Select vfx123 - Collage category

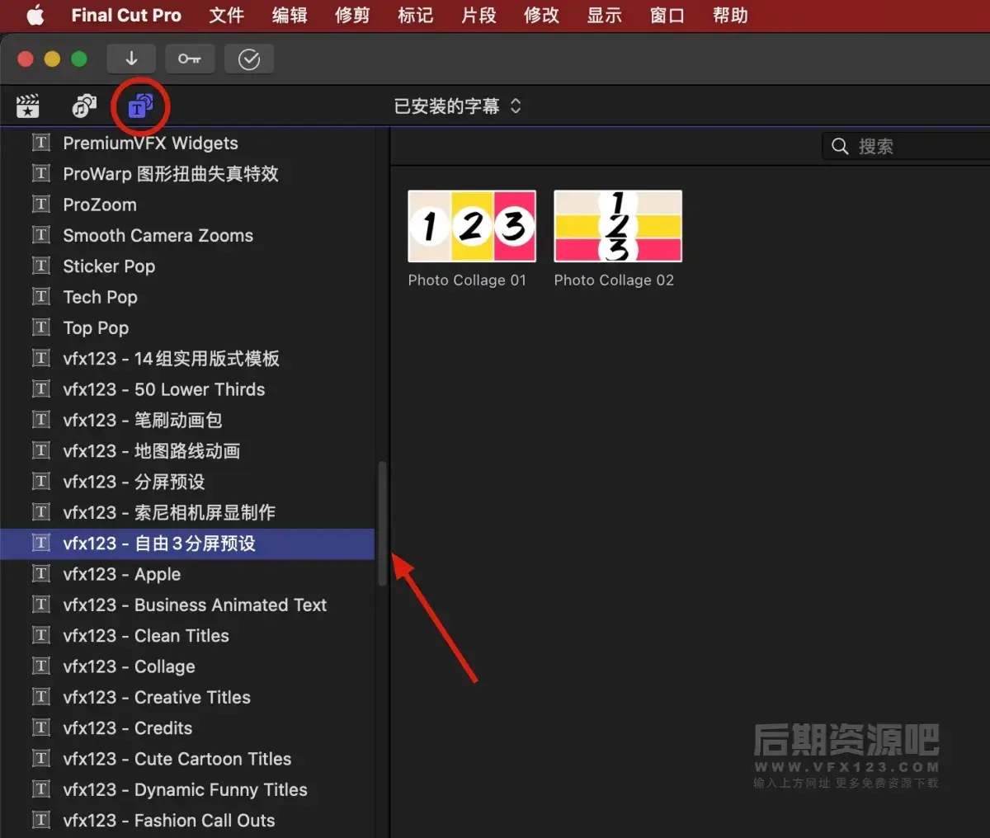187,666
